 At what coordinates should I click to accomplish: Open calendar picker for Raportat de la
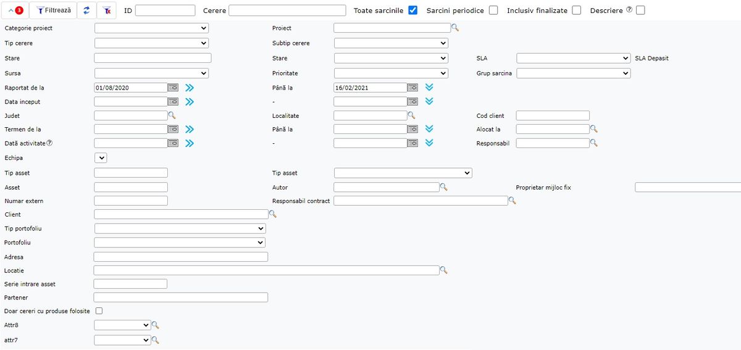coord(174,88)
